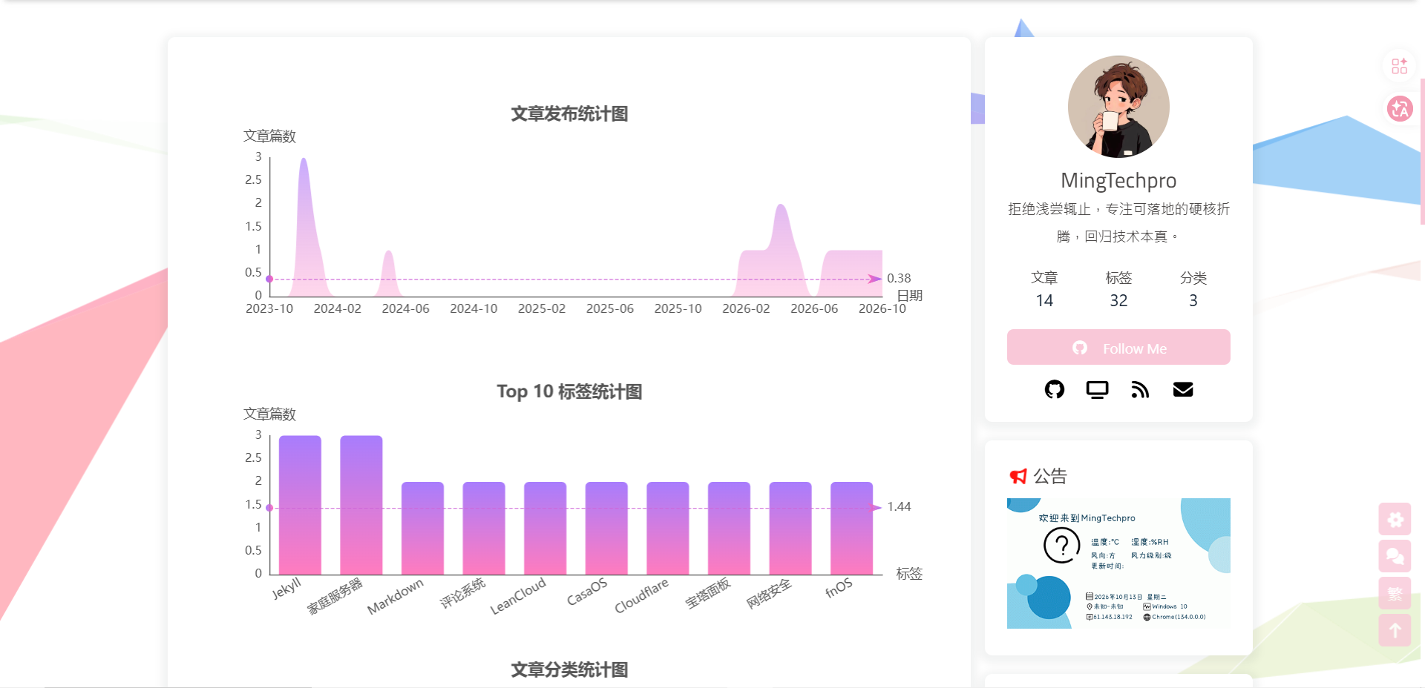Click the Jekyll bar in tag chart
Screen dimensions: 1425x688
(x=300, y=505)
